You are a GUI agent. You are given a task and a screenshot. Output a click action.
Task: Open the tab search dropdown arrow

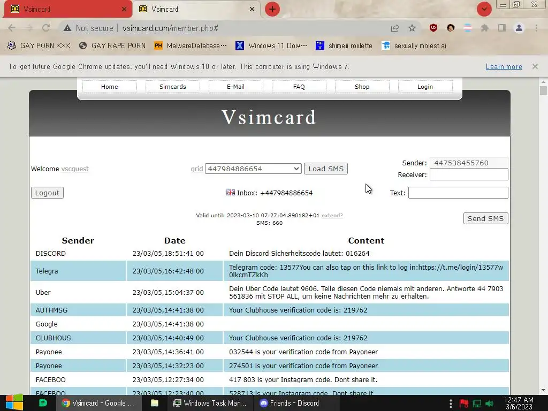484,9
